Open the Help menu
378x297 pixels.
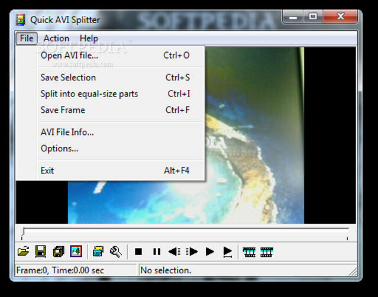point(89,38)
